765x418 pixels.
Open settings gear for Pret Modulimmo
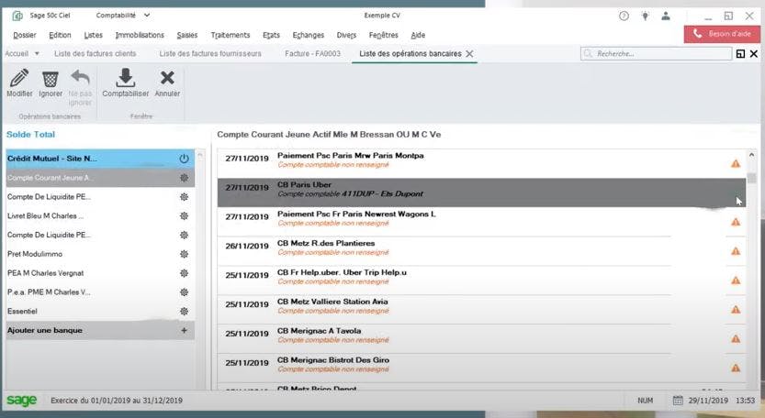coord(184,254)
